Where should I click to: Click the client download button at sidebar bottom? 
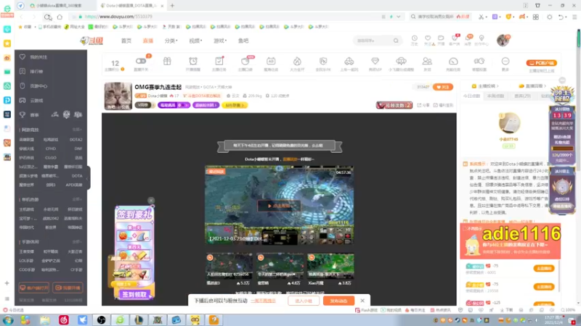coord(33,288)
